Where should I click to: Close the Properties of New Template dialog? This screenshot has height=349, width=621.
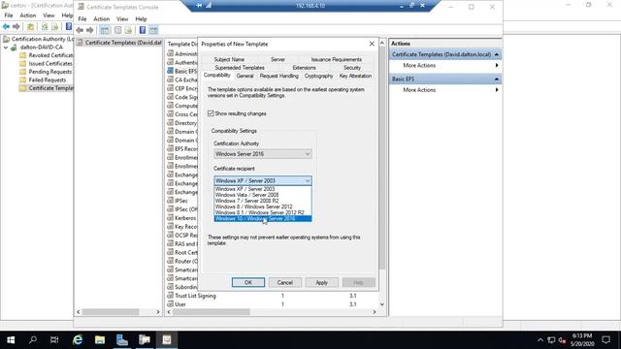pos(372,44)
